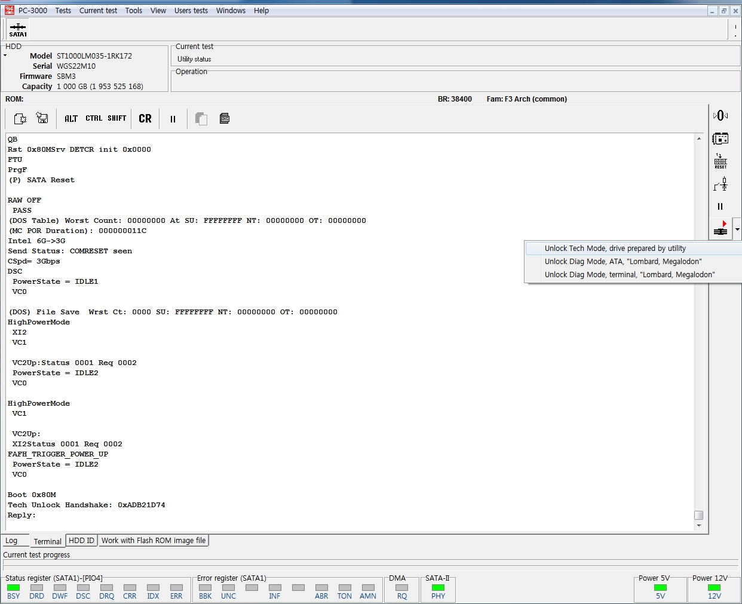
Task: Click the PCB board icon in right sidebar
Action: coord(720,139)
